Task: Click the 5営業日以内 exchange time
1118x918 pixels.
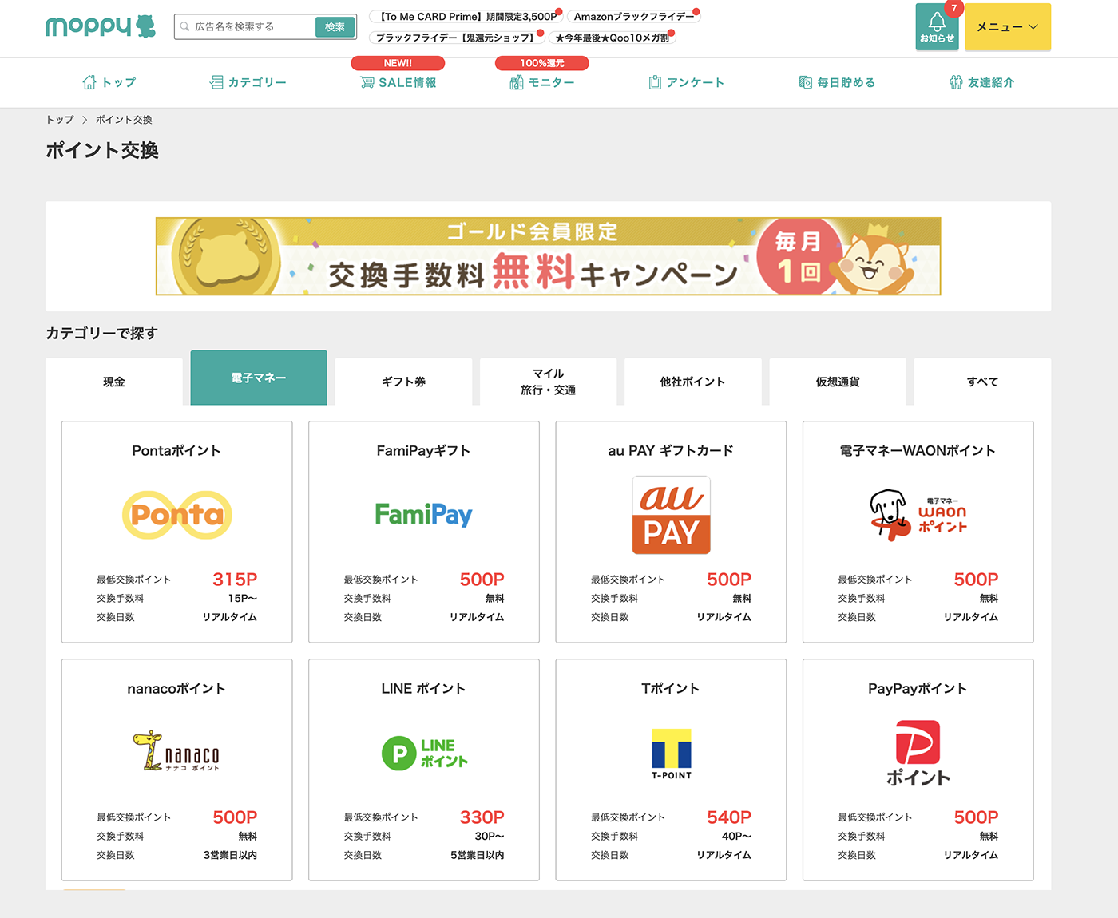Action: pos(477,855)
